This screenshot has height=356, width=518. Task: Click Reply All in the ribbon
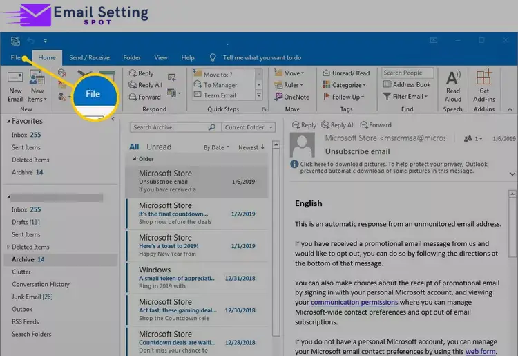point(146,85)
